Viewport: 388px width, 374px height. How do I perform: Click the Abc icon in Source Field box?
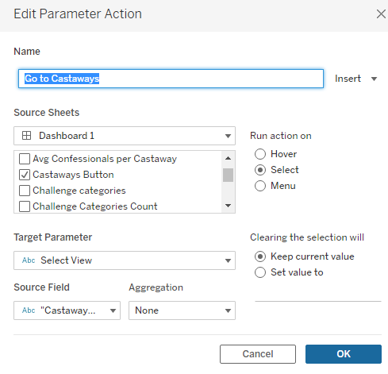point(29,310)
